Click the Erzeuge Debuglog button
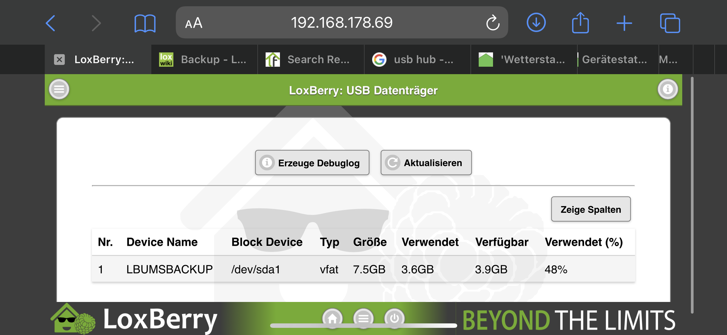The height and width of the screenshot is (335, 727). click(x=312, y=163)
